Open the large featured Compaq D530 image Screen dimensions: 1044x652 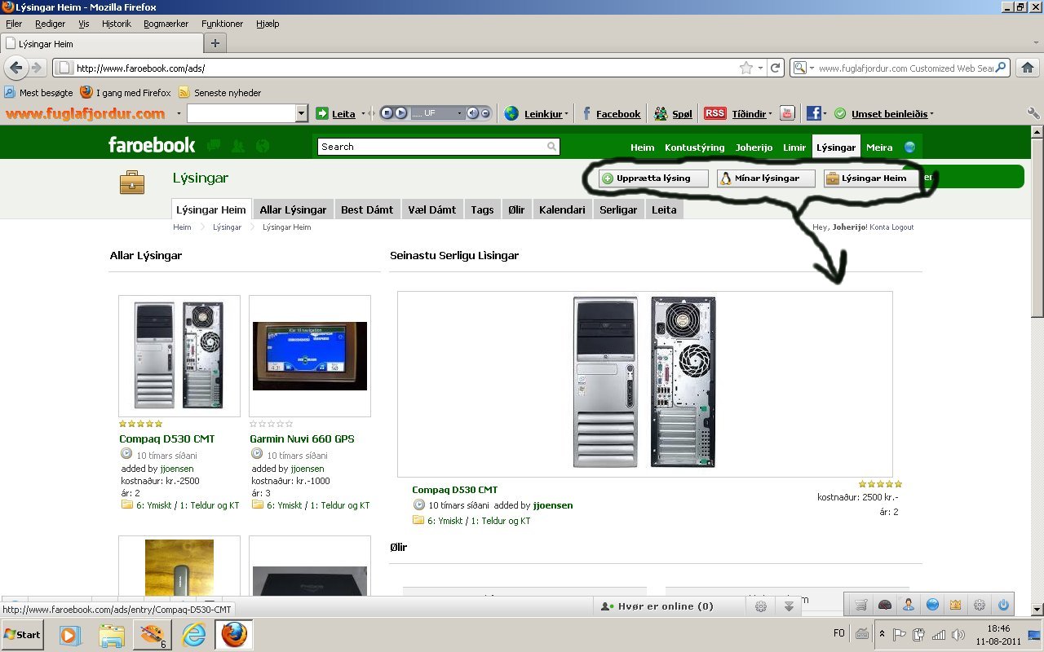[x=644, y=383]
